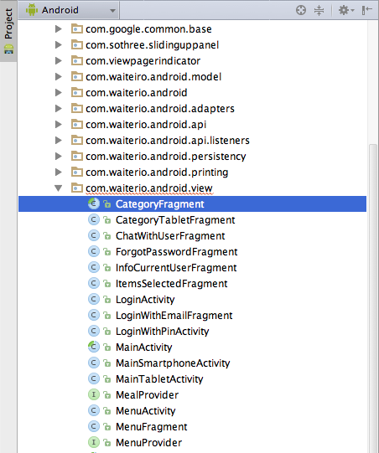Open the settings gear menu
Screen dimensions: 379x453
pyautogui.click(x=346, y=10)
